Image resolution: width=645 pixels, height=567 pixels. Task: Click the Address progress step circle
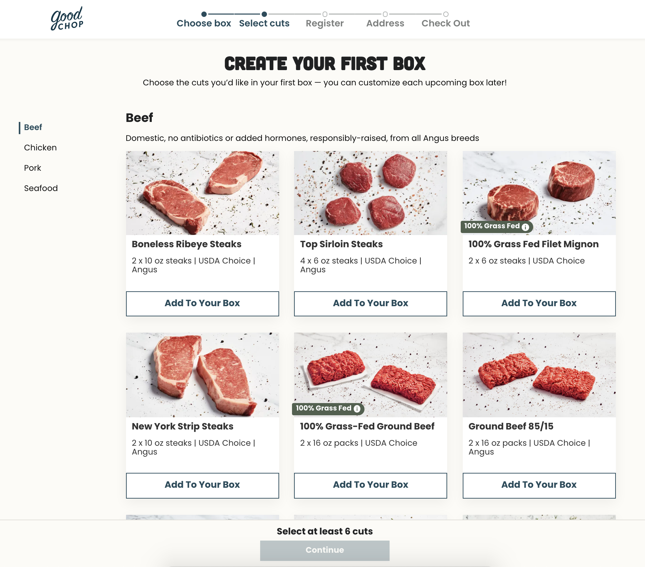tap(385, 14)
